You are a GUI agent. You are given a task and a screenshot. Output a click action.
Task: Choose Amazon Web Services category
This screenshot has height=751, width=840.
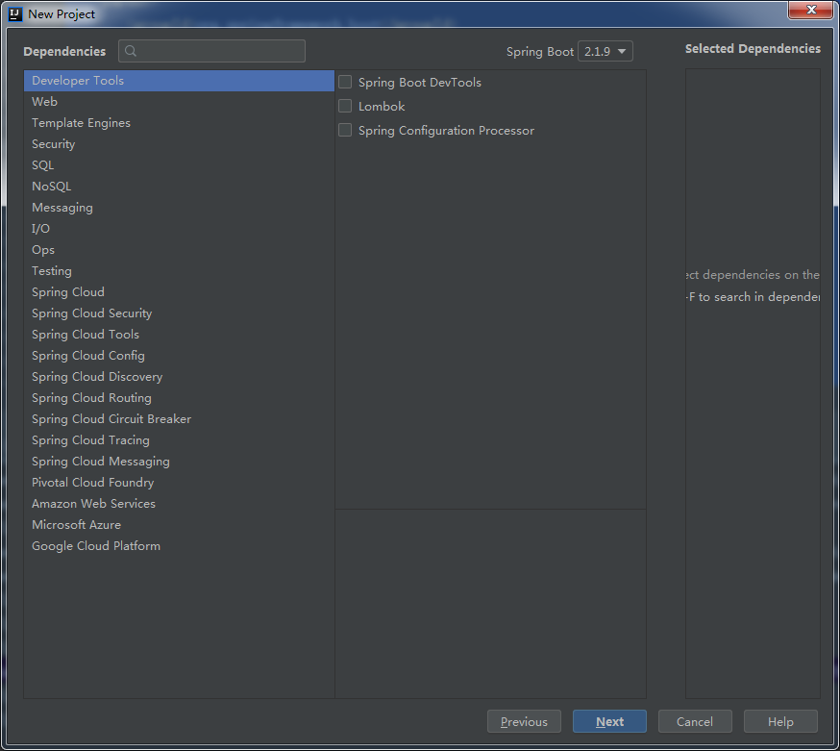(x=179, y=504)
